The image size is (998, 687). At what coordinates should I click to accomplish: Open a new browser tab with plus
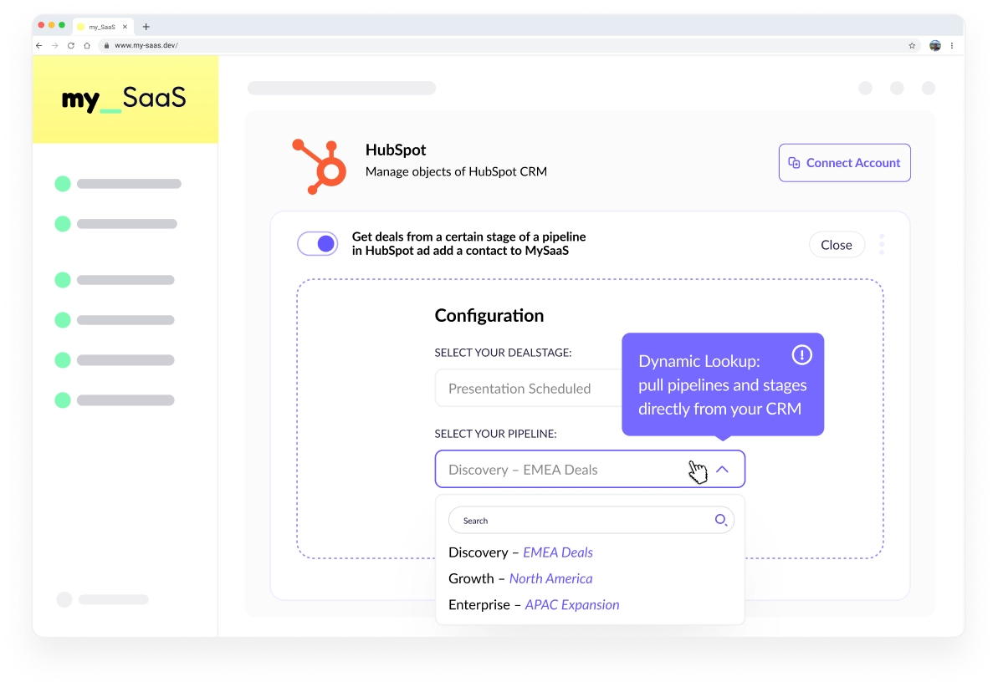[x=146, y=27]
